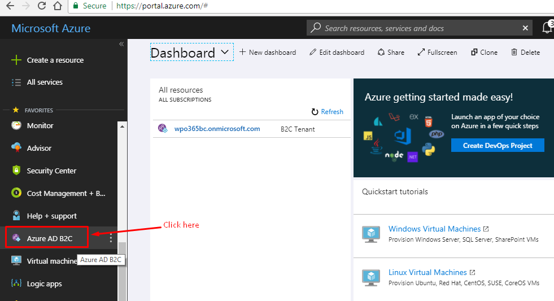Click the browser forward arrow
Image resolution: width=554 pixels, height=301 pixels.
pyautogui.click(x=26, y=6)
